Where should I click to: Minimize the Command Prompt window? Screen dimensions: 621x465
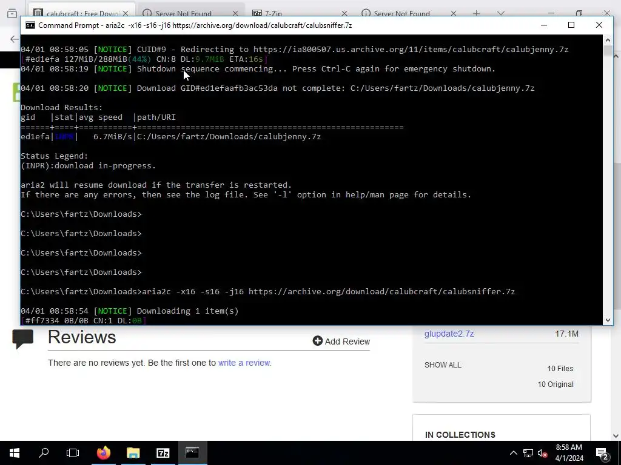(544, 25)
